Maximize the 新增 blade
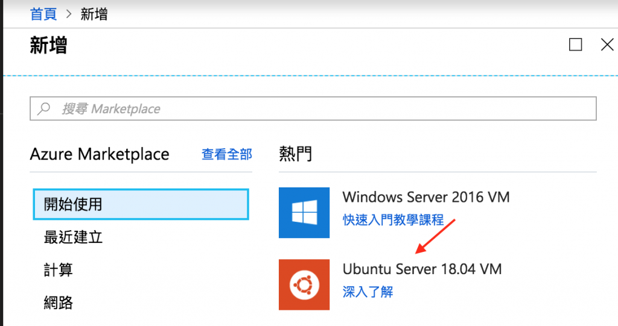 pos(575,45)
